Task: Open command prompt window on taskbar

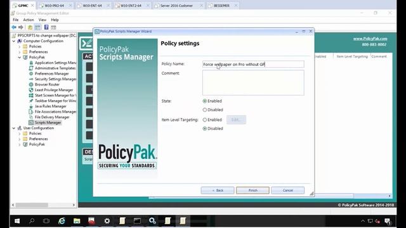Action: click(x=137, y=221)
